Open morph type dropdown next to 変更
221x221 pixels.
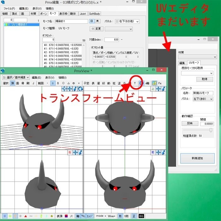click(119, 29)
